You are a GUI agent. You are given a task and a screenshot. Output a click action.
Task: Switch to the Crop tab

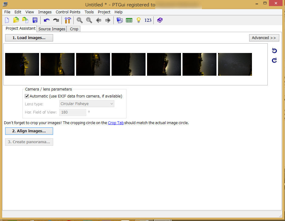pos(74,29)
